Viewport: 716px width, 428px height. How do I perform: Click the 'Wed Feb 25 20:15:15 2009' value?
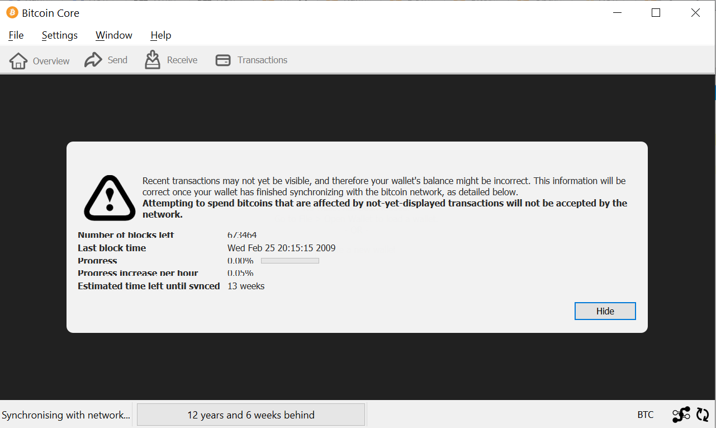[x=282, y=248]
